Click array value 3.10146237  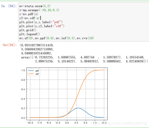66,61
